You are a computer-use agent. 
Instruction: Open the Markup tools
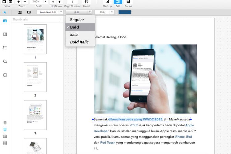107,2
